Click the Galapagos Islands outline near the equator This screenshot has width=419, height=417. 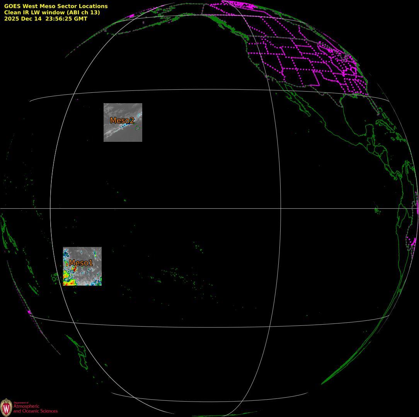coord(377,210)
